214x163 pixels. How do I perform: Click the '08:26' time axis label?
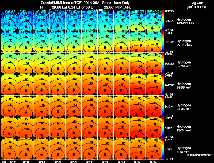tap(73, 162)
